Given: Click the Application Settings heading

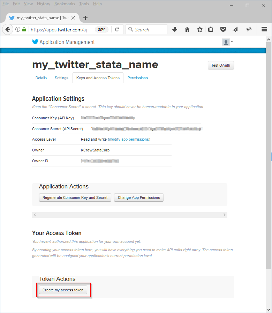Looking at the screenshot, I should pos(58,99).
